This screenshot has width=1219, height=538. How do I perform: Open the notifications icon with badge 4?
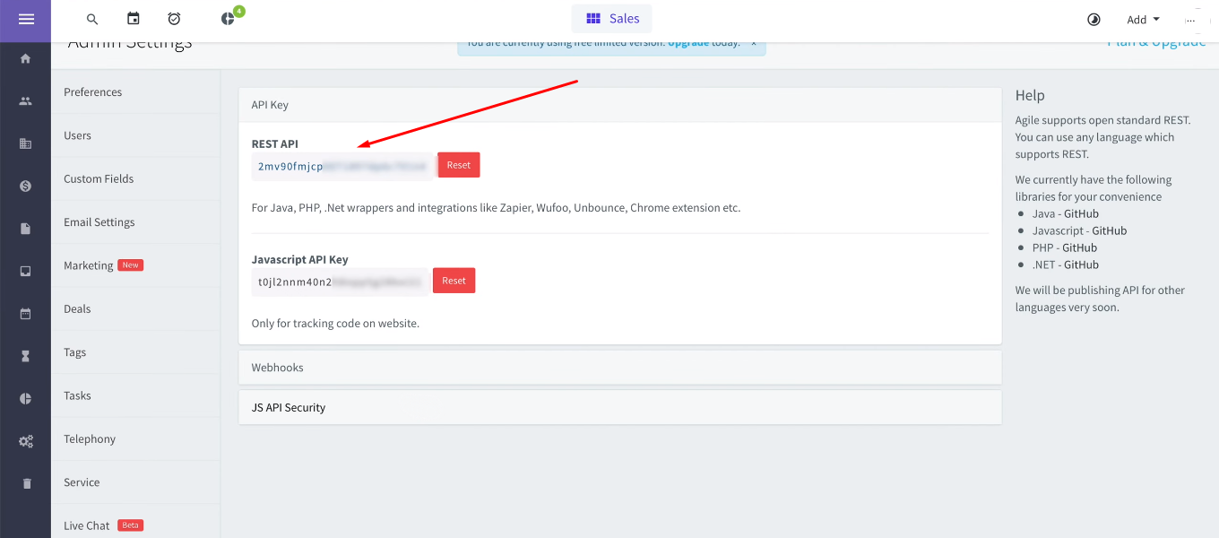click(229, 19)
